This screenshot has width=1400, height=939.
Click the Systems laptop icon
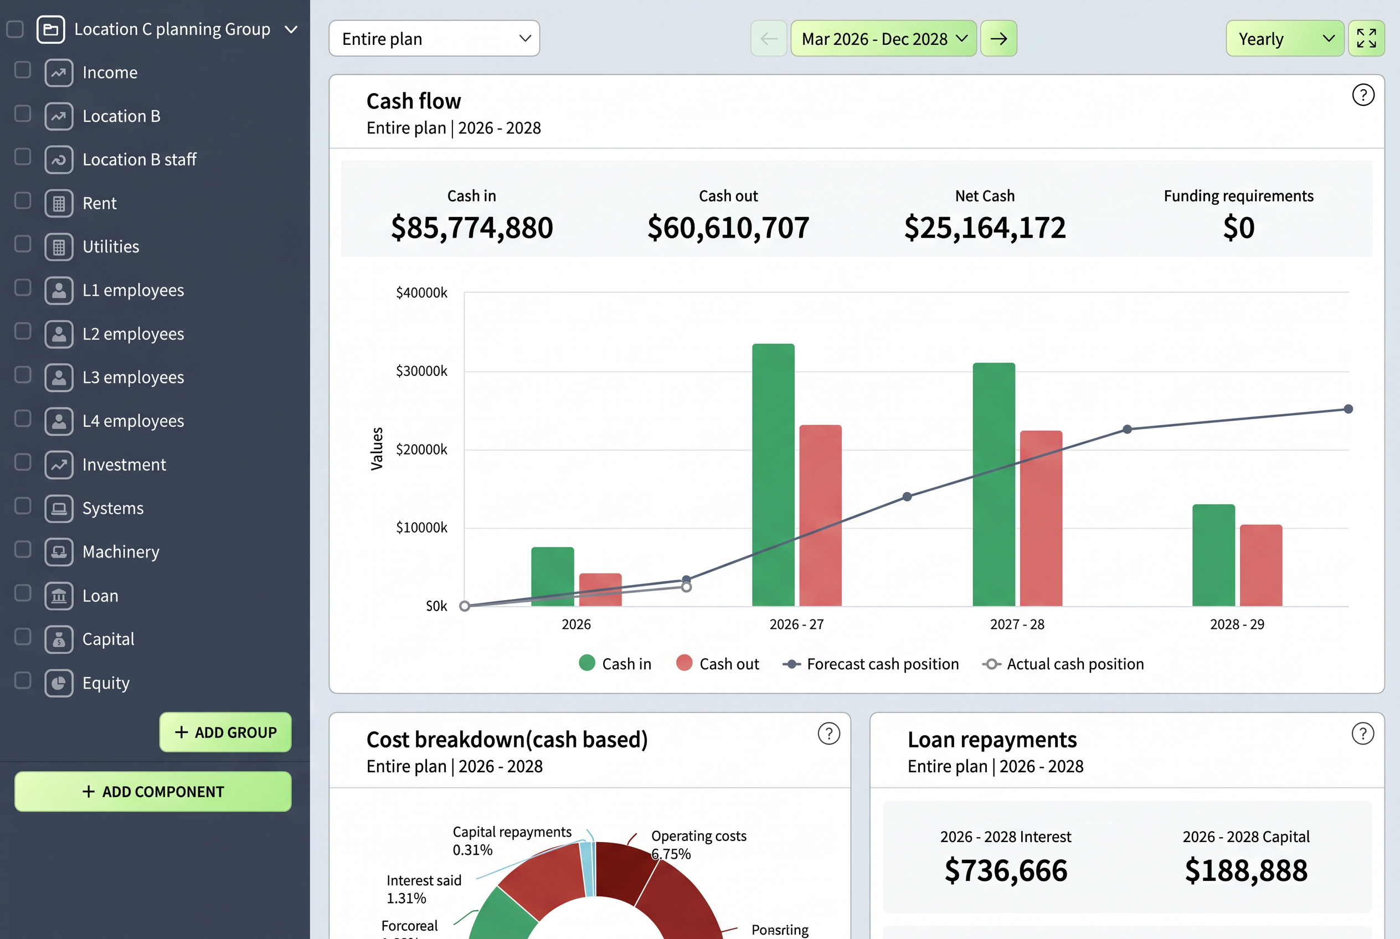pos(59,508)
